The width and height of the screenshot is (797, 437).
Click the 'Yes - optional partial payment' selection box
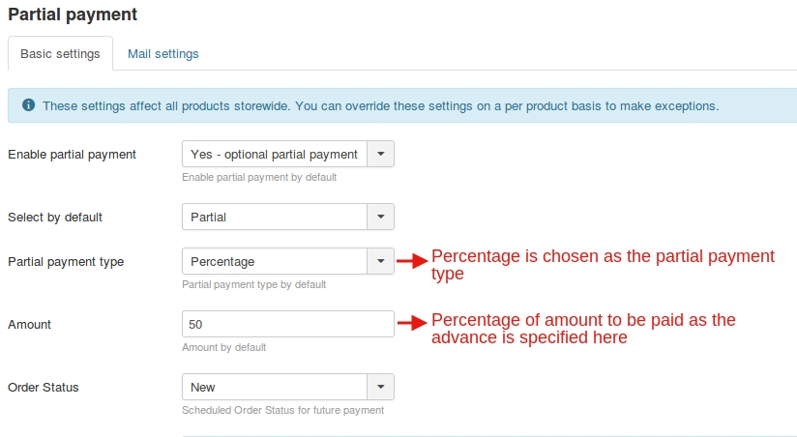coord(275,154)
